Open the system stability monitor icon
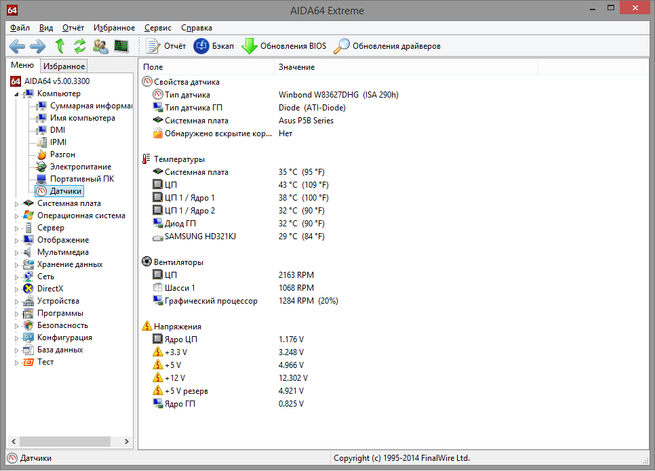The width and height of the screenshot is (655, 471). [121, 46]
